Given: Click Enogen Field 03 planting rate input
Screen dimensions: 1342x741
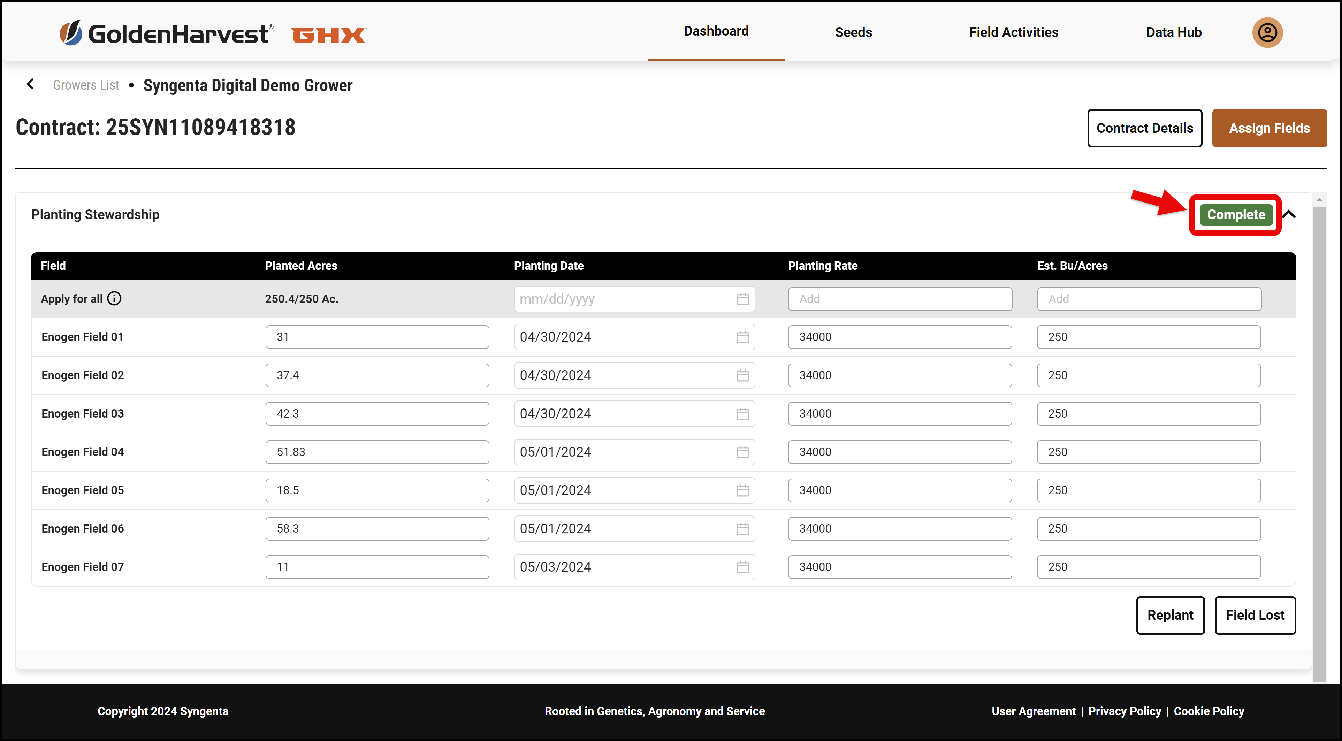Looking at the screenshot, I should point(900,414).
